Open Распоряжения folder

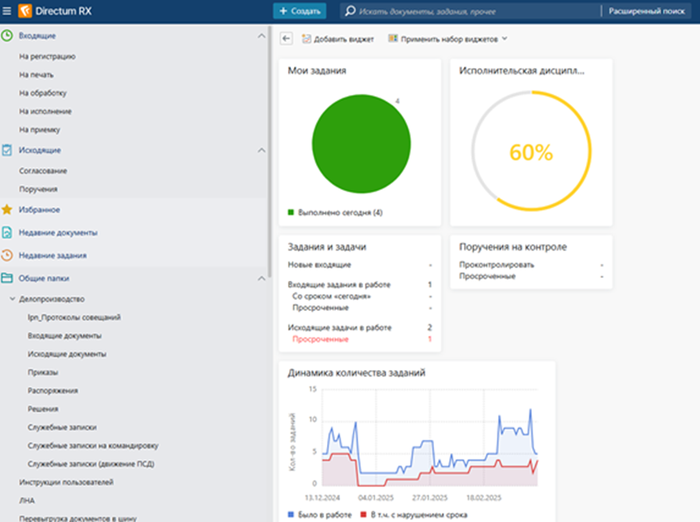pyautogui.click(x=52, y=391)
